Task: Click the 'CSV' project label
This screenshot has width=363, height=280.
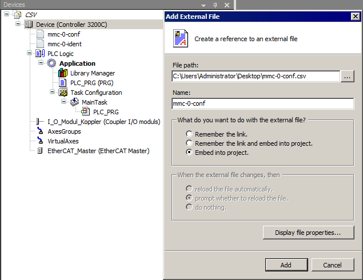Action: coord(31,15)
